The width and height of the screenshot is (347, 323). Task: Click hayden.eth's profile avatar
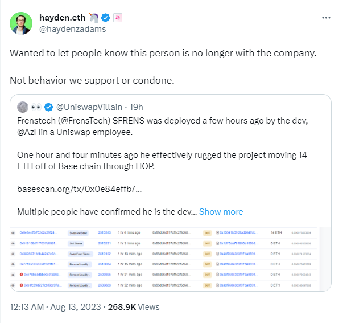pos(21,23)
